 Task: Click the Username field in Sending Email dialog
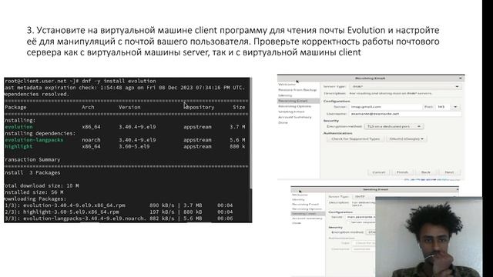tap(364, 249)
